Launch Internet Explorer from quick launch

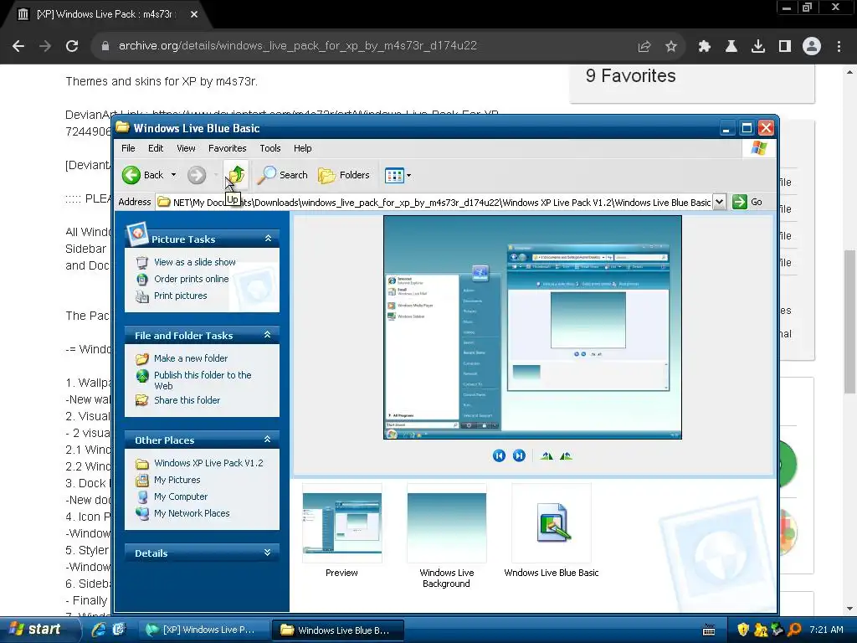coord(99,630)
